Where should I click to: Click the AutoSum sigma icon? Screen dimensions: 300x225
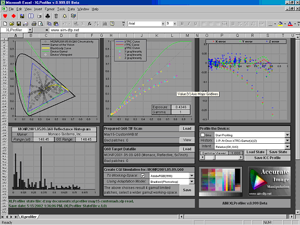[x=83, y=23]
